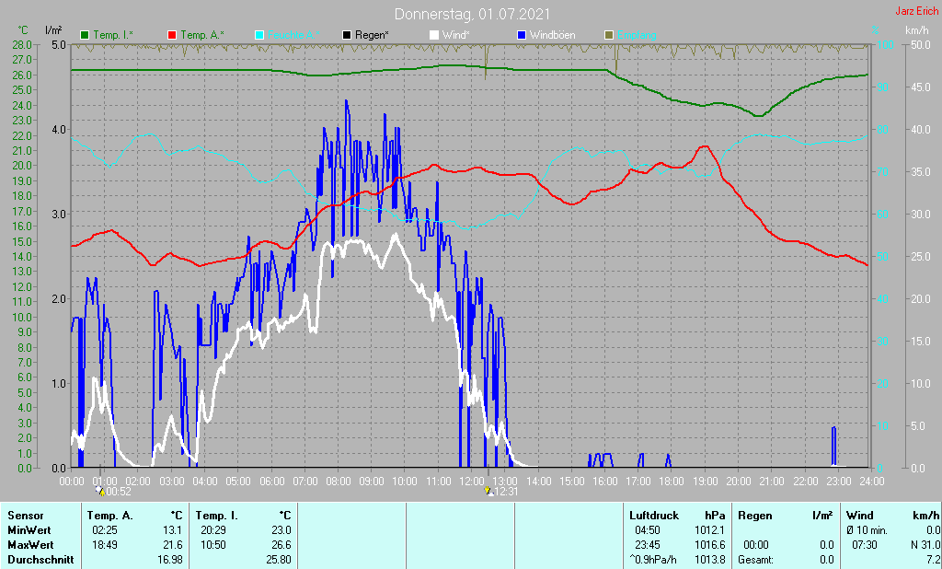Click the 'MaxWert' row label
The height and width of the screenshot is (569, 942).
[x=30, y=545]
